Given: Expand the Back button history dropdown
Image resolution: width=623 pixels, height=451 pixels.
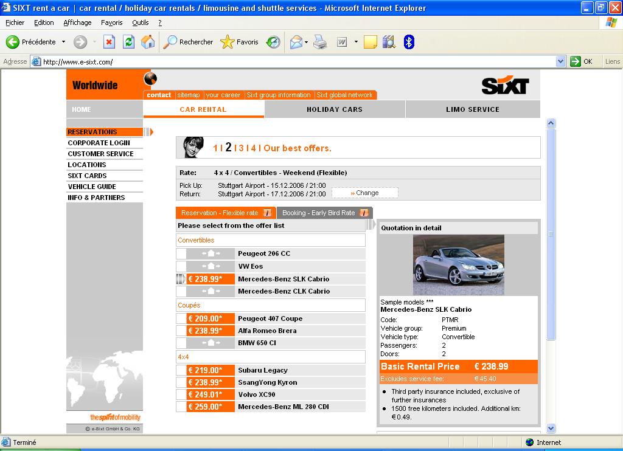Looking at the screenshot, I should pyautogui.click(x=63, y=42).
